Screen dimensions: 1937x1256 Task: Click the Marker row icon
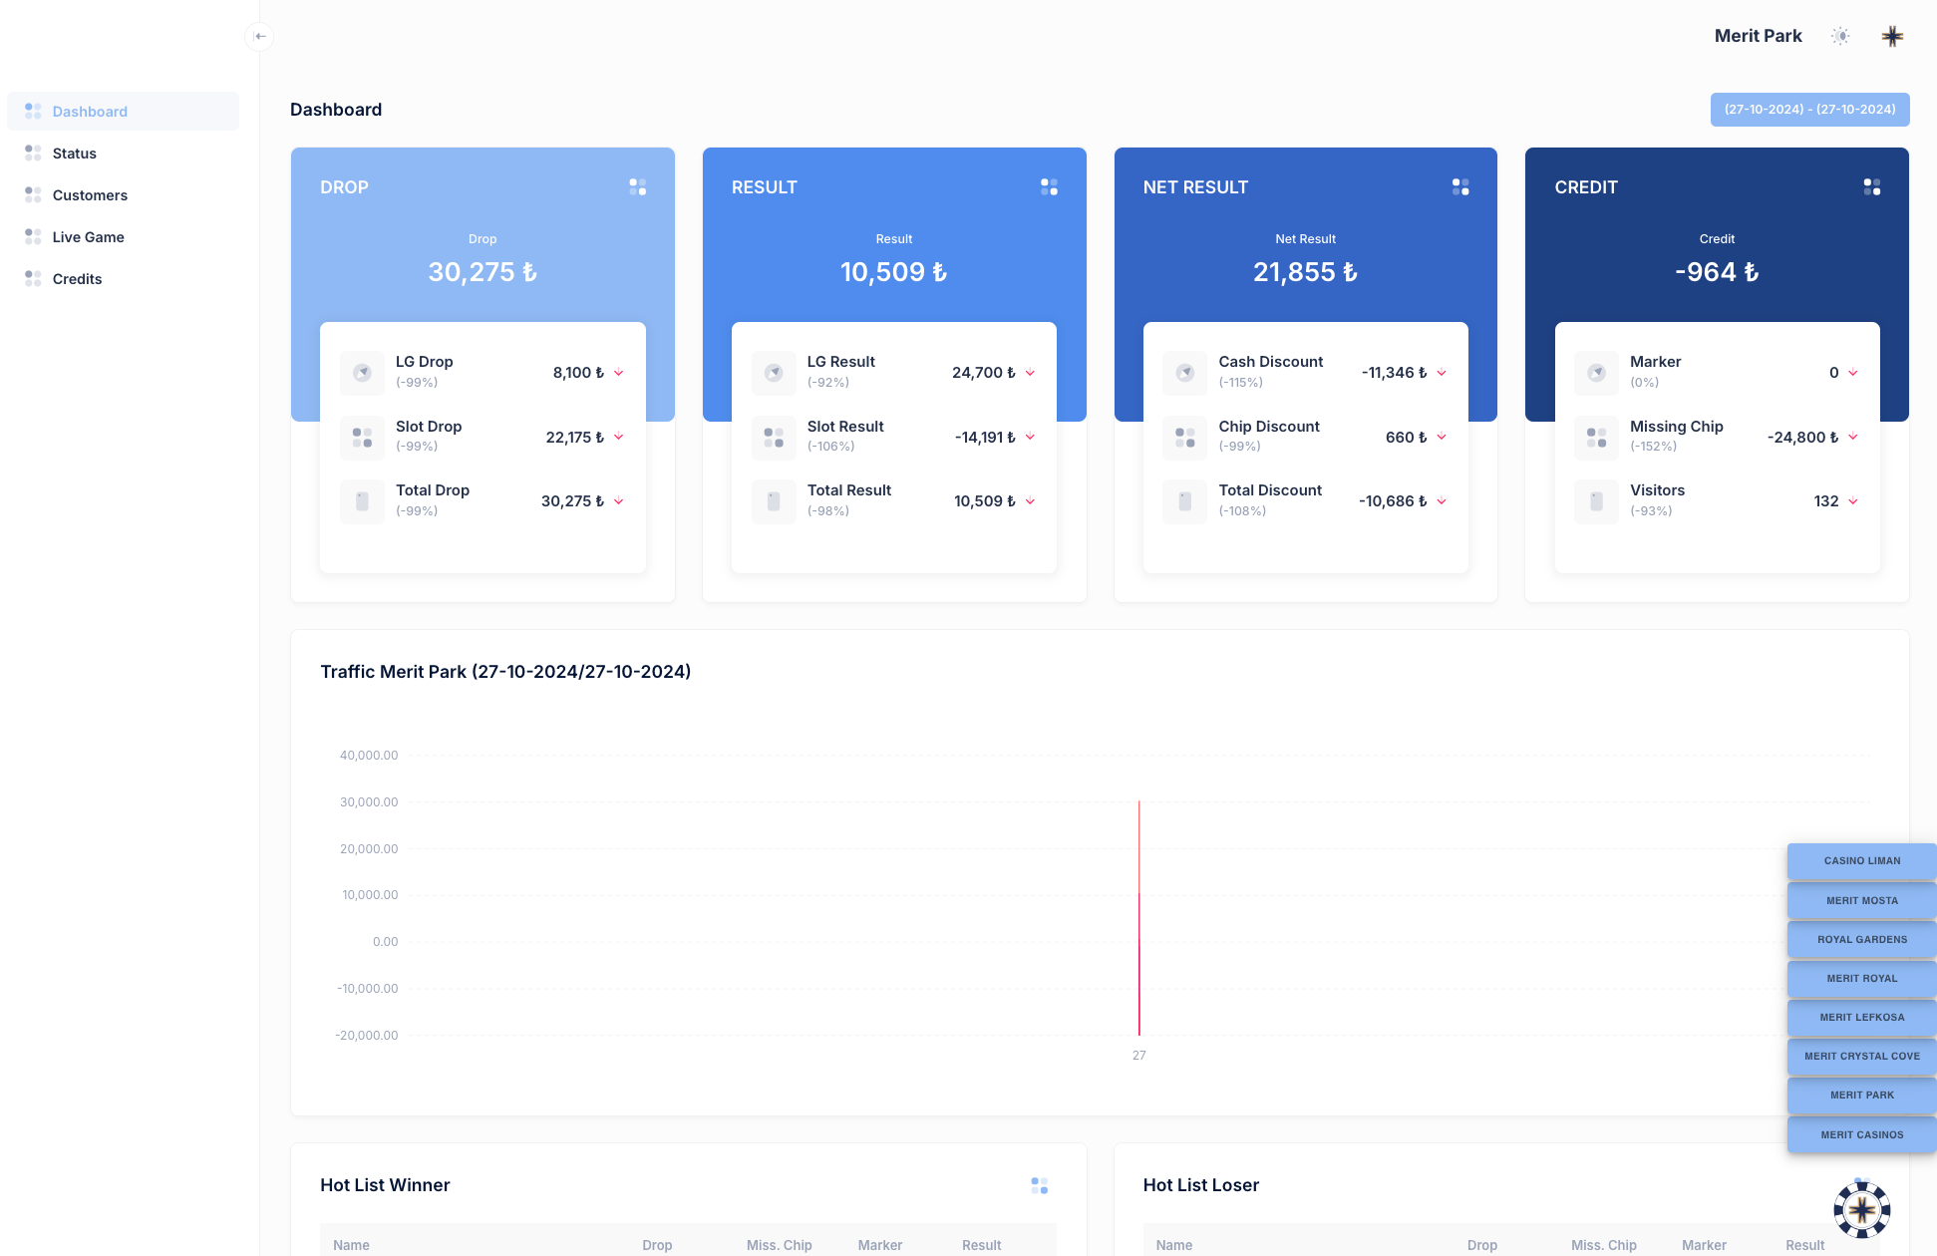tap(1596, 373)
